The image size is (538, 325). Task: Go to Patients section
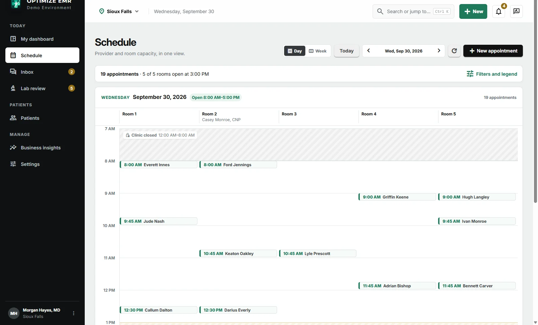pyautogui.click(x=42, y=118)
